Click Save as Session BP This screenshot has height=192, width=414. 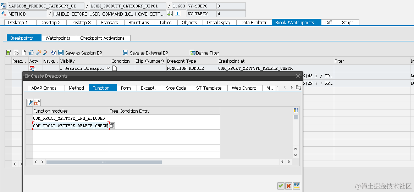(84, 53)
